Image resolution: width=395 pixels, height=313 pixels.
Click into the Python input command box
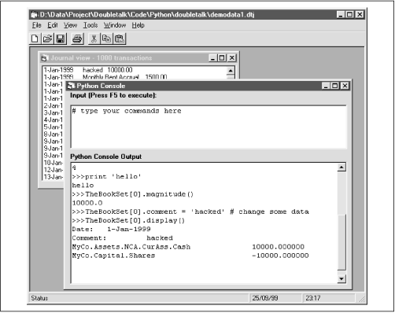point(209,127)
